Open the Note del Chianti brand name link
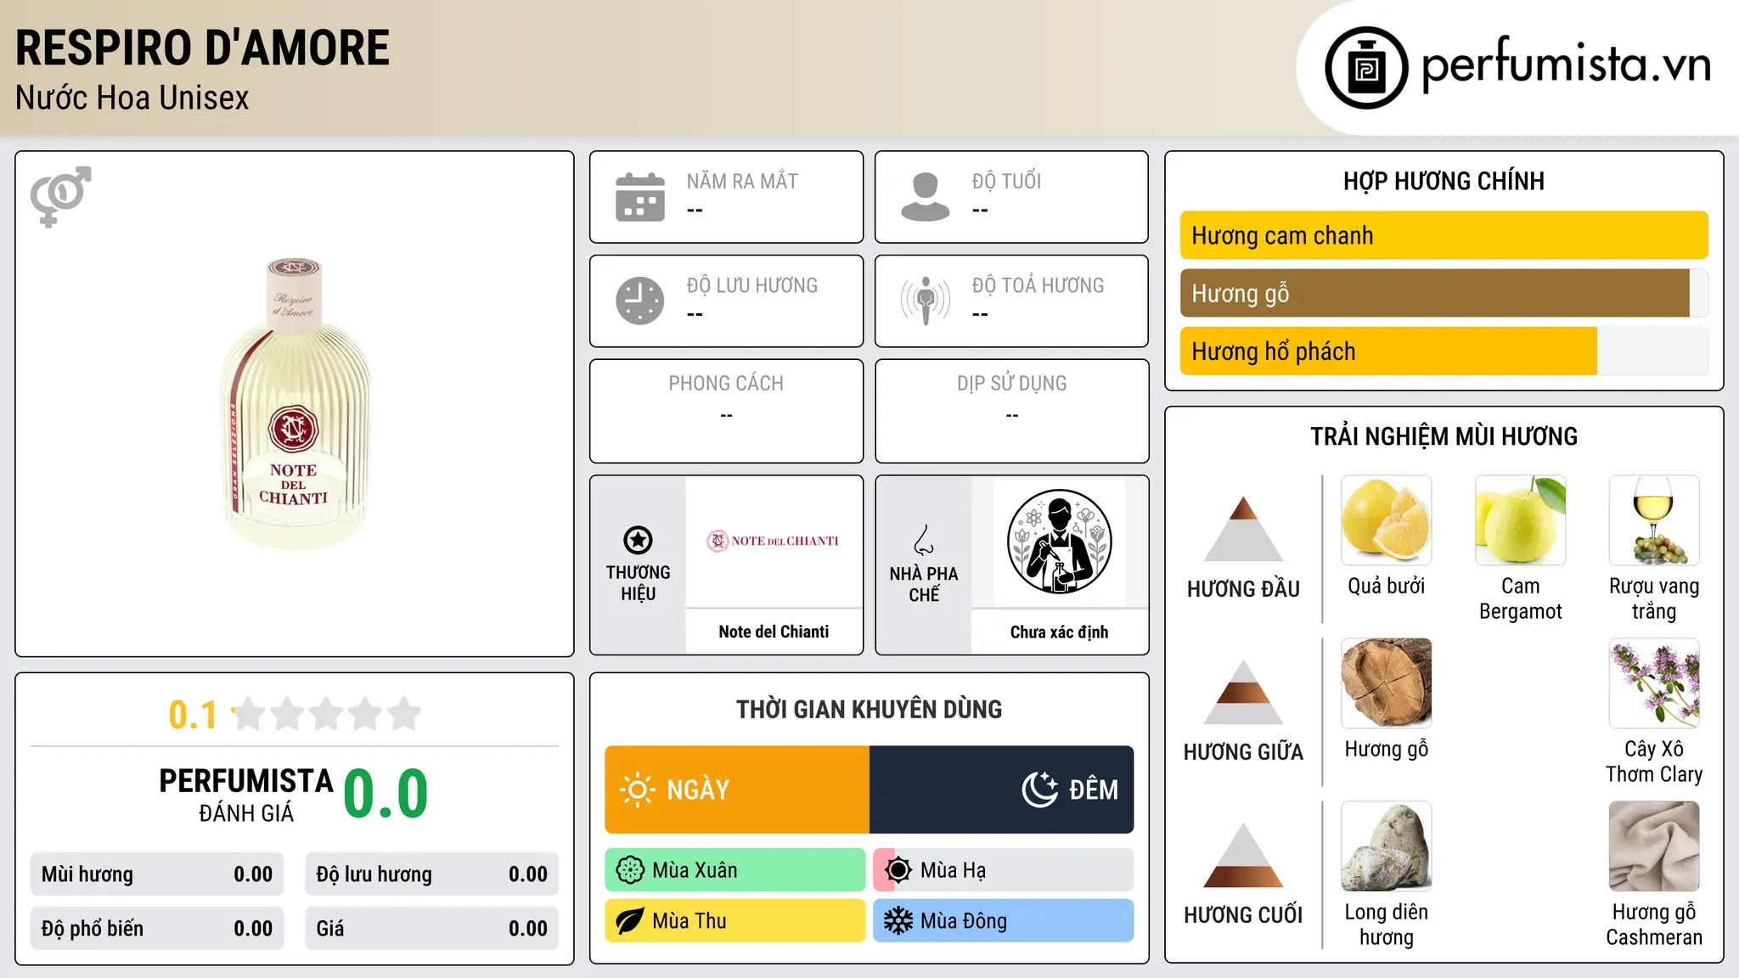Image resolution: width=1739 pixels, height=978 pixels. (x=774, y=632)
